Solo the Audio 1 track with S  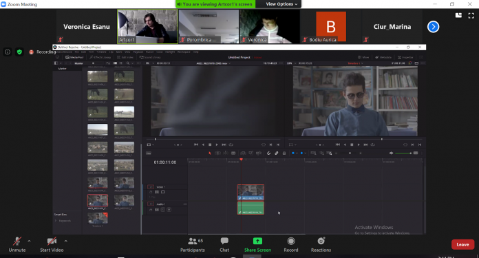[163, 210]
